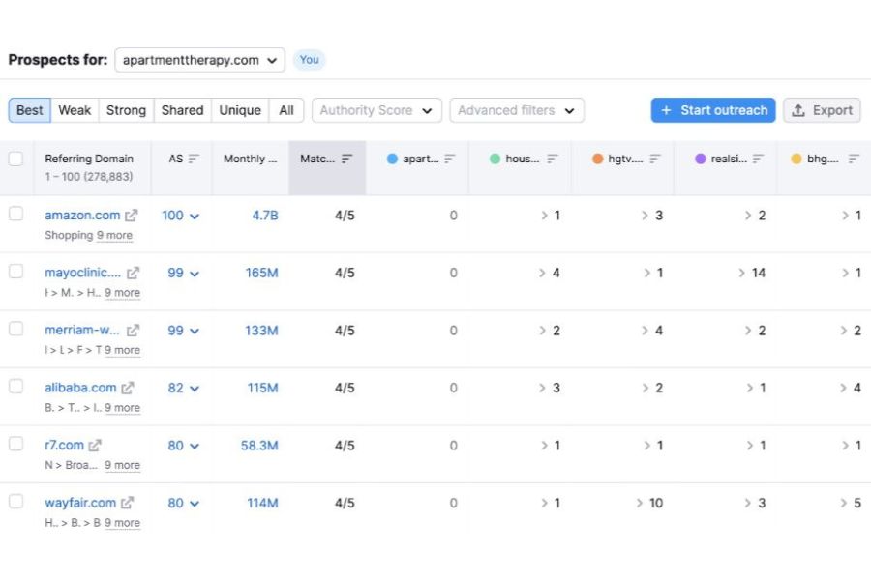Toggle the select-all rows checkbox
The image size is (871, 580).
click(16, 159)
